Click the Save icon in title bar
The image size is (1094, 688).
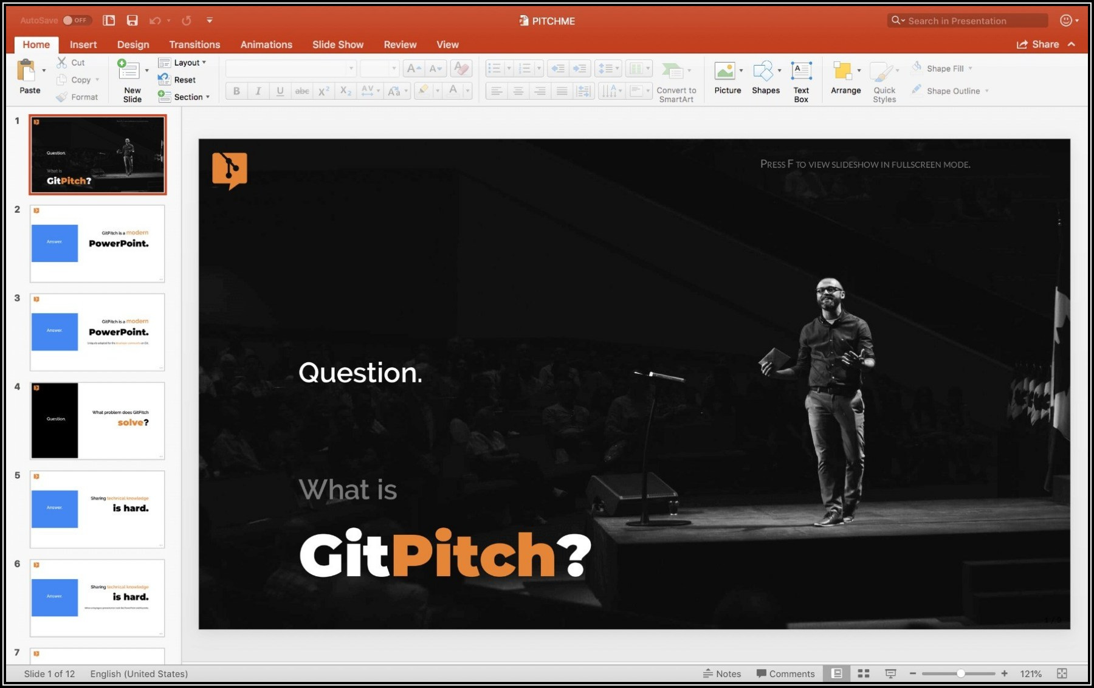pyautogui.click(x=132, y=21)
